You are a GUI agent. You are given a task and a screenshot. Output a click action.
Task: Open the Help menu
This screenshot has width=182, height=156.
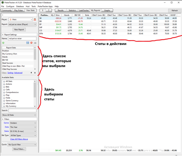(x=57, y=7)
